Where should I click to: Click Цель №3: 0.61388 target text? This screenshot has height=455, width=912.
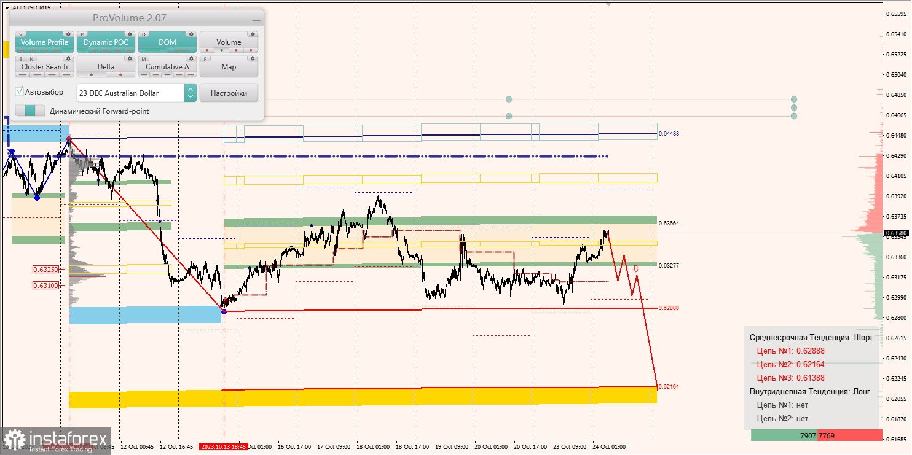click(790, 378)
